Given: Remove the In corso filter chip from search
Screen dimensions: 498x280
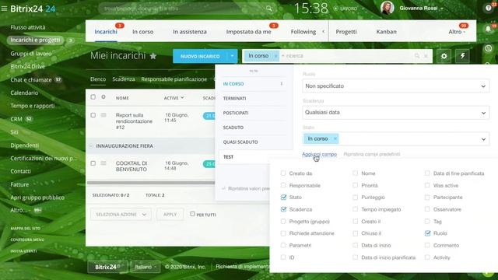Looking at the screenshot, I should 275,56.
